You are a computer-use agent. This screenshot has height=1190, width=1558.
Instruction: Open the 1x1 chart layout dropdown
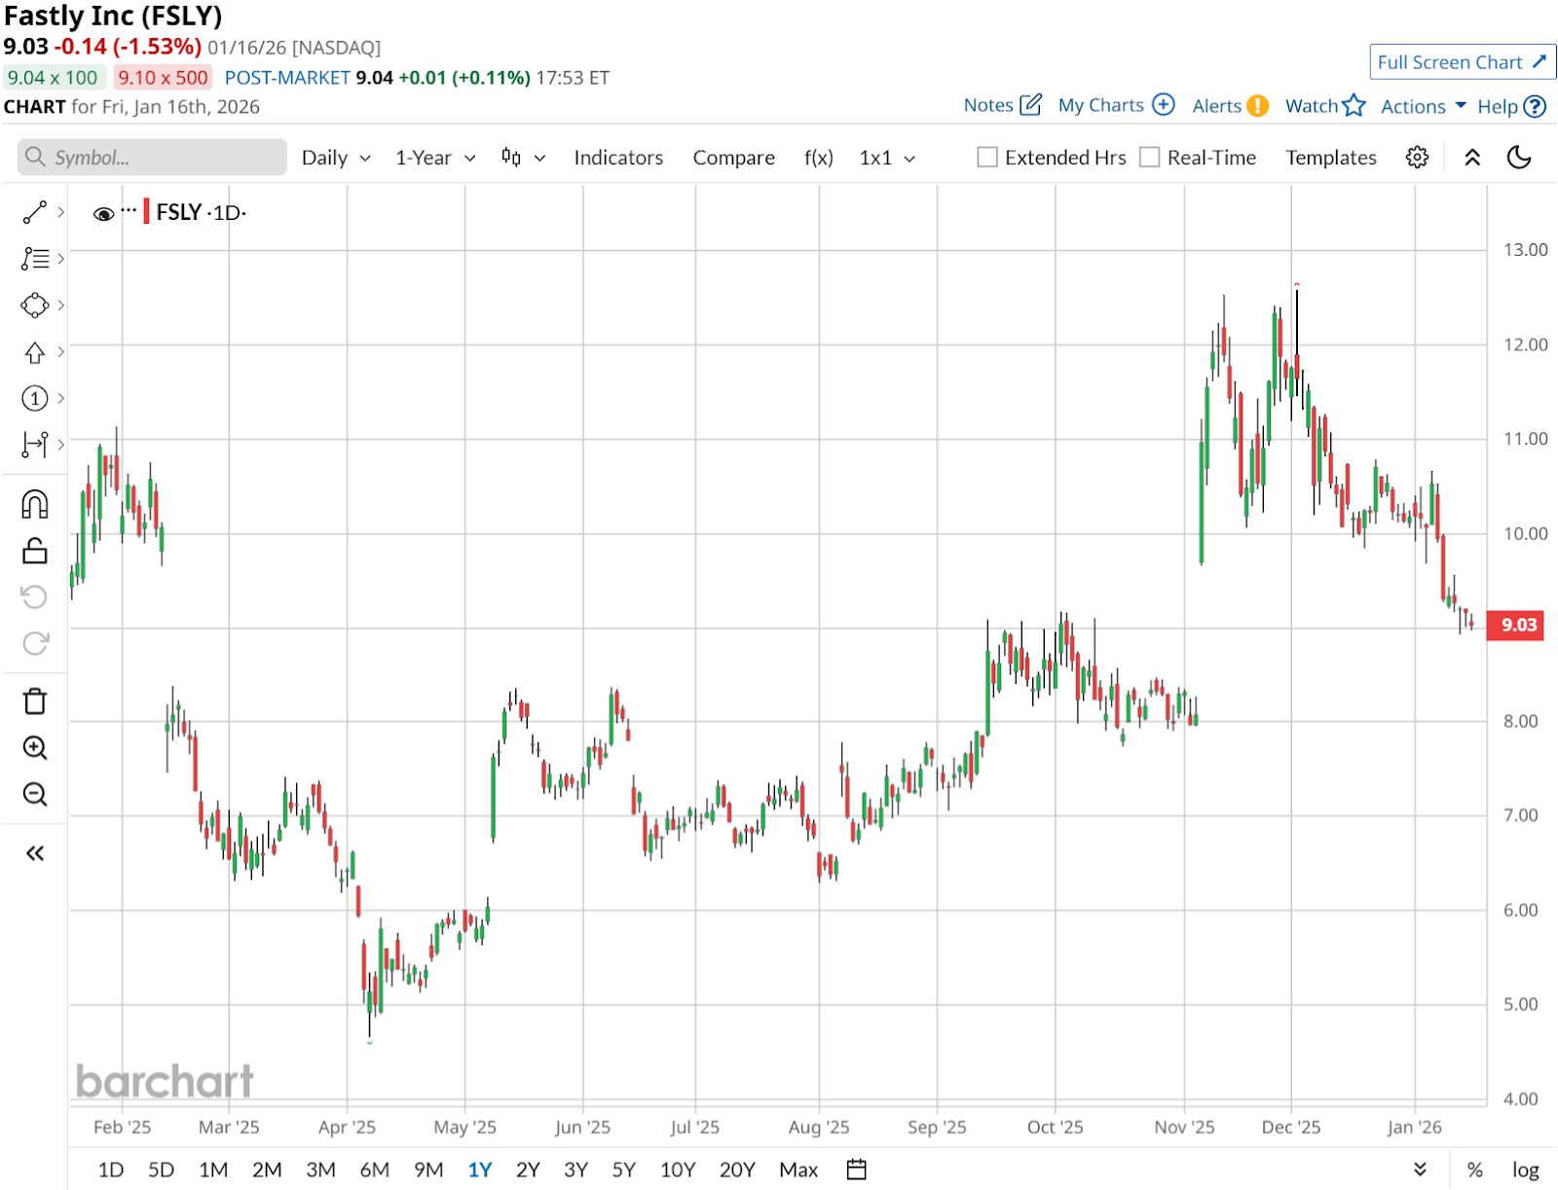point(887,158)
